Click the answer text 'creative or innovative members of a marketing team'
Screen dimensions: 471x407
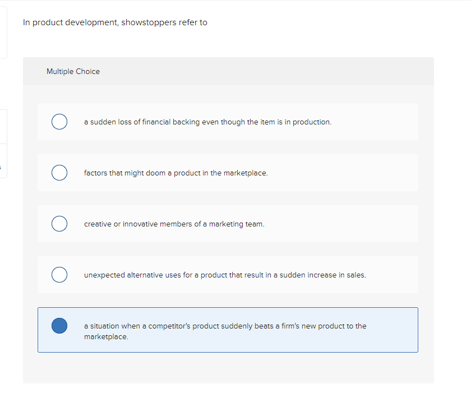(174, 224)
